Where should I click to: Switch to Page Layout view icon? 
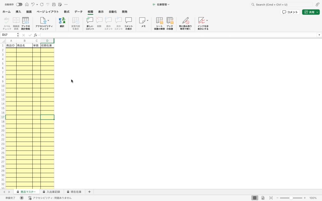tap(263, 198)
